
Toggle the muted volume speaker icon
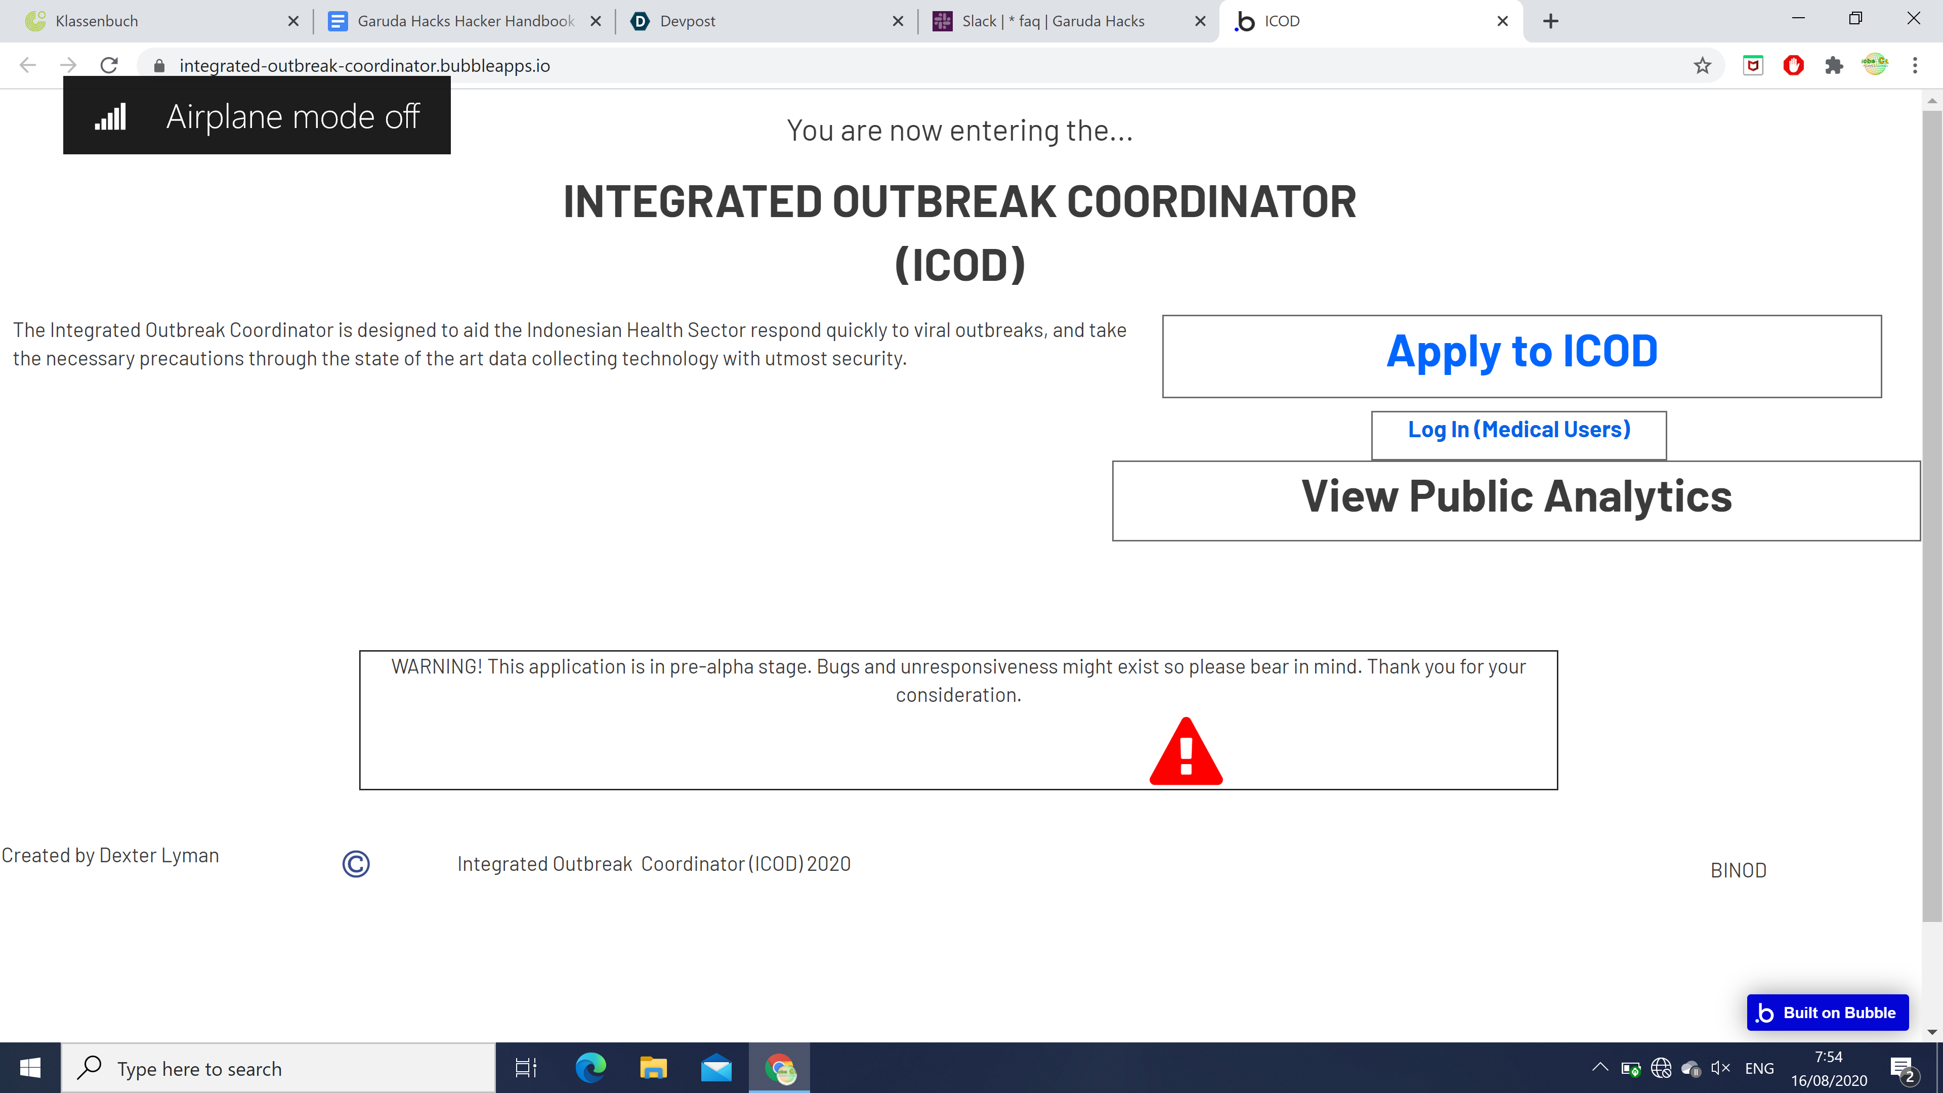tap(1720, 1068)
